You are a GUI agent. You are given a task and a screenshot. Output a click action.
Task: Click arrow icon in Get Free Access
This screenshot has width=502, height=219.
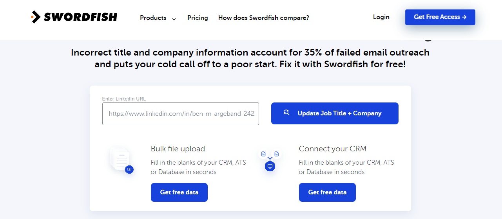pyautogui.click(x=464, y=17)
